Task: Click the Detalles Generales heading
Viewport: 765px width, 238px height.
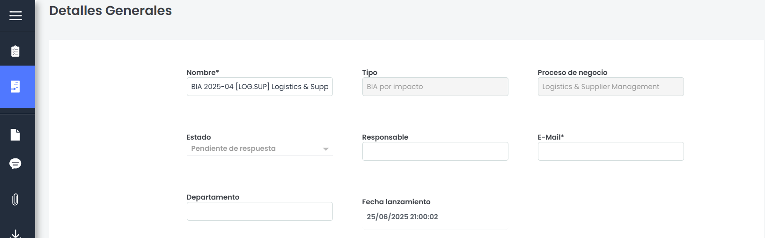Action: pyautogui.click(x=110, y=11)
